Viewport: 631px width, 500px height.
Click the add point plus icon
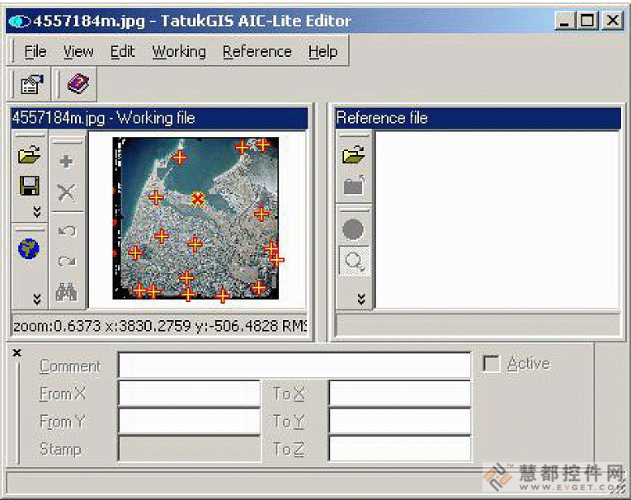pyautogui.click(x=67, y=162)
